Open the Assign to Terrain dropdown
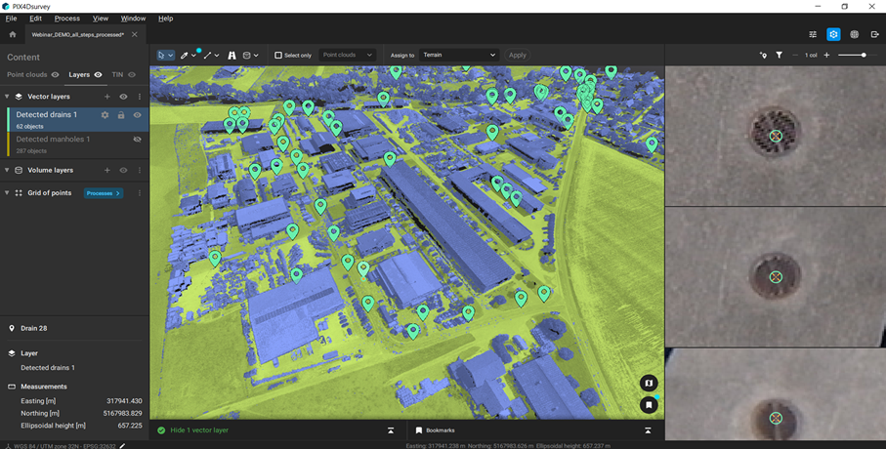886x449 pixels. pos(458,55)
